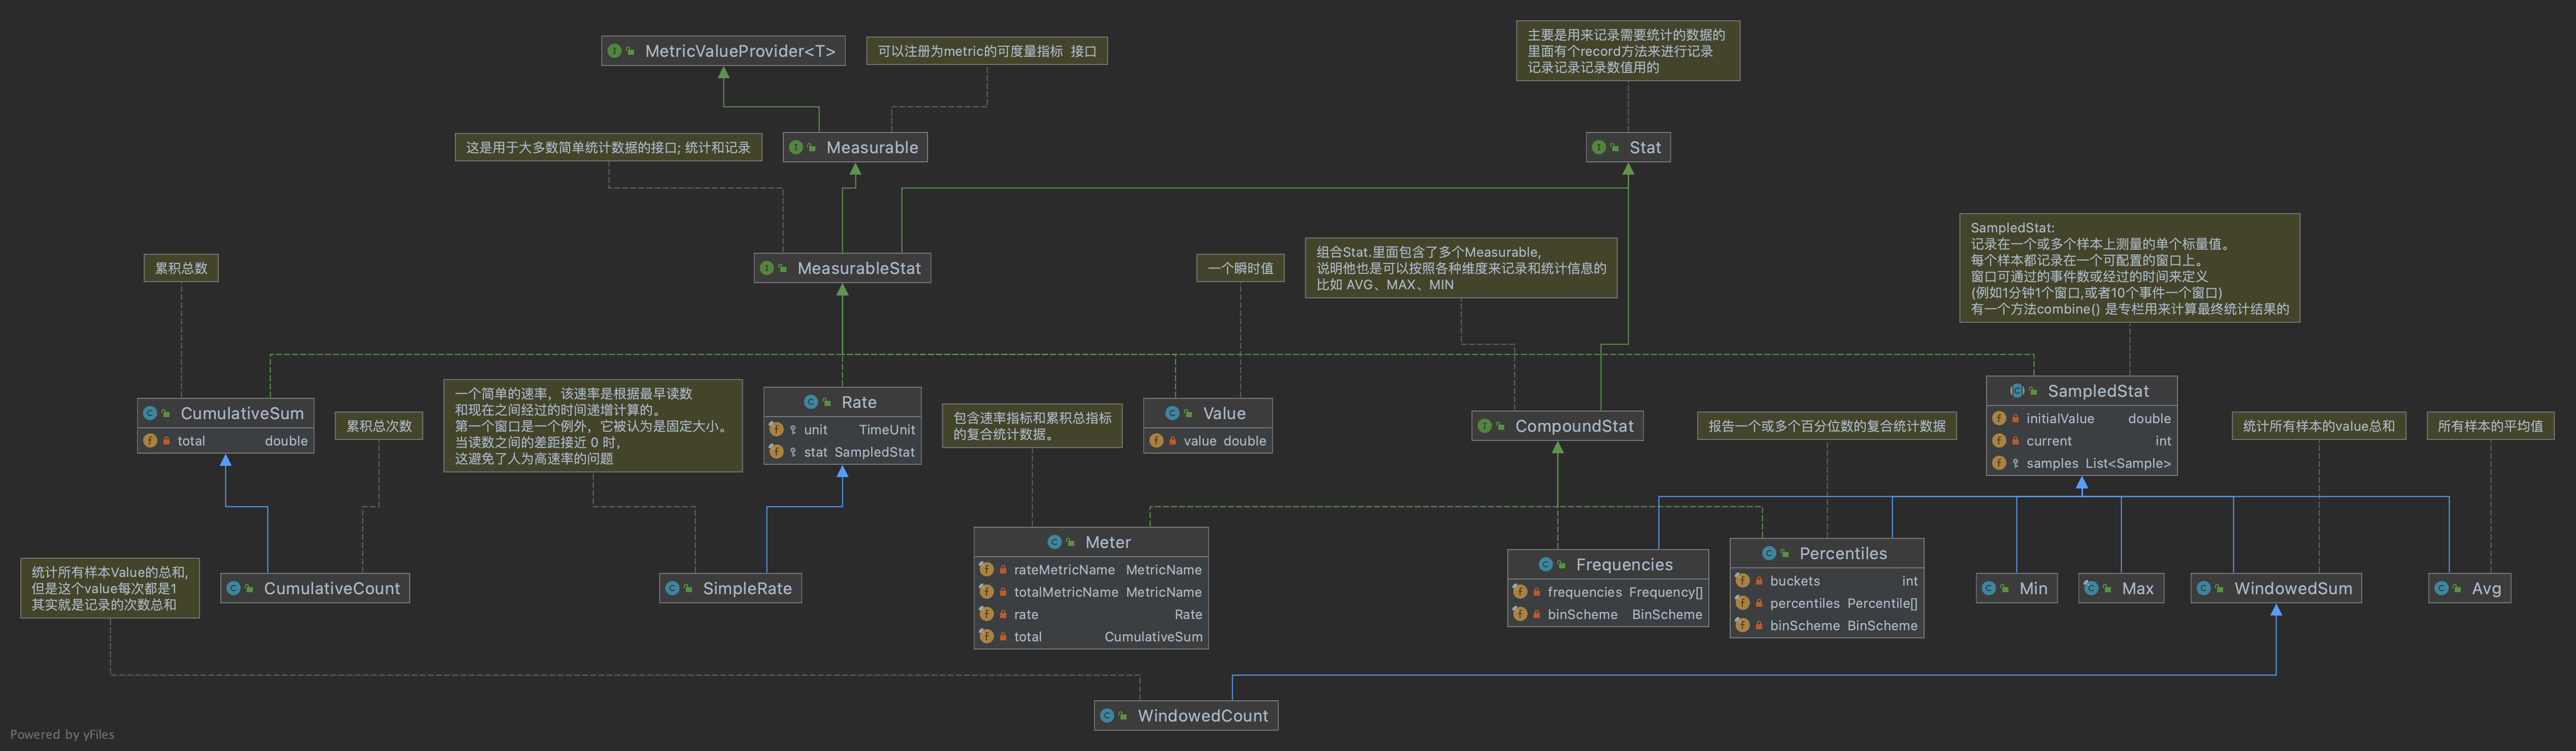2576x751 pixels.
Task: Select the MeasurableStat node title
Action: pos(858,268)
